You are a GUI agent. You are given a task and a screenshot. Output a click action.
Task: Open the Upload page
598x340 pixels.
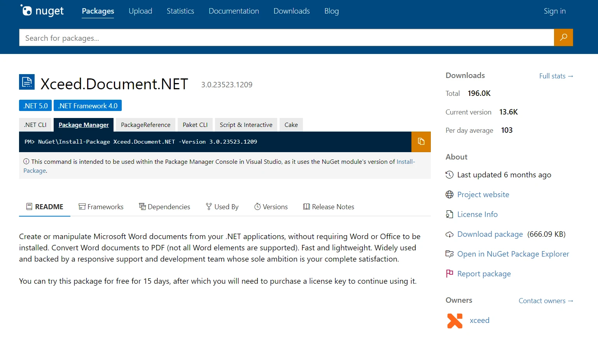140,11
